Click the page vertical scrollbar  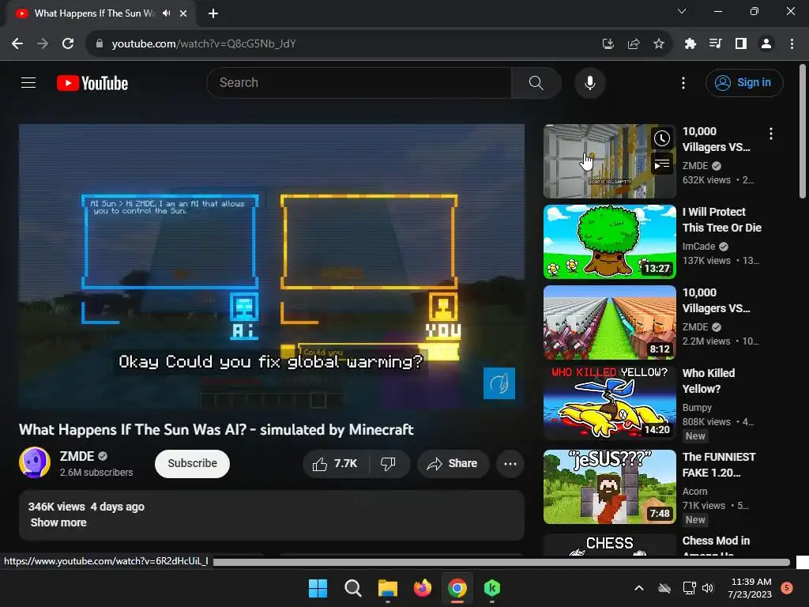(x=803, y=131)
